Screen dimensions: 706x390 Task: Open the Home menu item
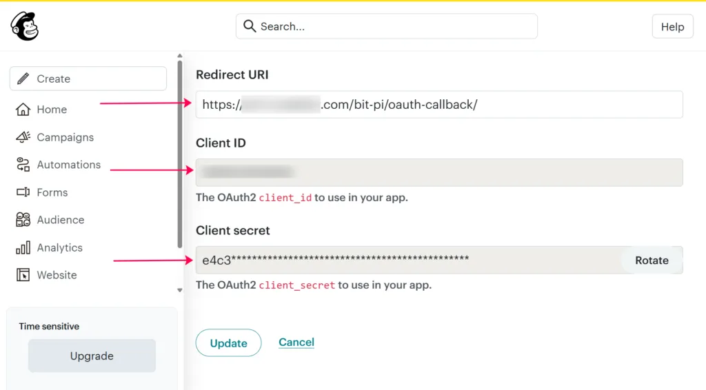pyautogui.click(x=52, y=110)
